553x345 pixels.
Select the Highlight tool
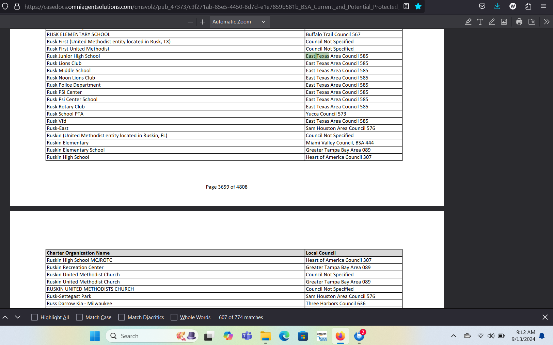468,22
